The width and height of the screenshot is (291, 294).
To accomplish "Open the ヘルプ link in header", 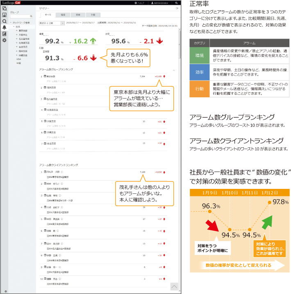I will tap(139, 2).
